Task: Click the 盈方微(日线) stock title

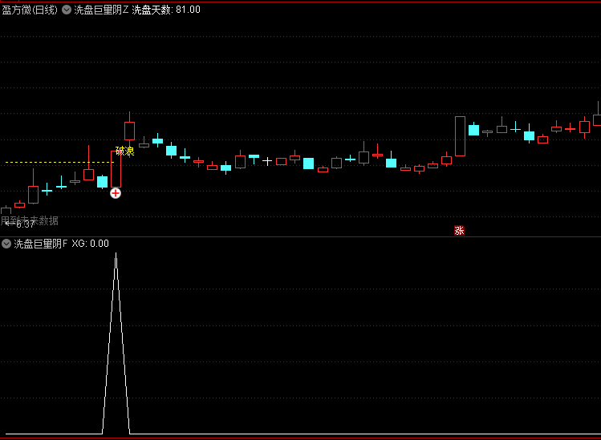Action: tap(30, 10)
